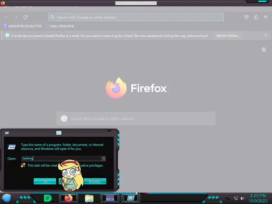Open the Windows Start orb
The height and width of the screenshot is (204, 272).
7,198
